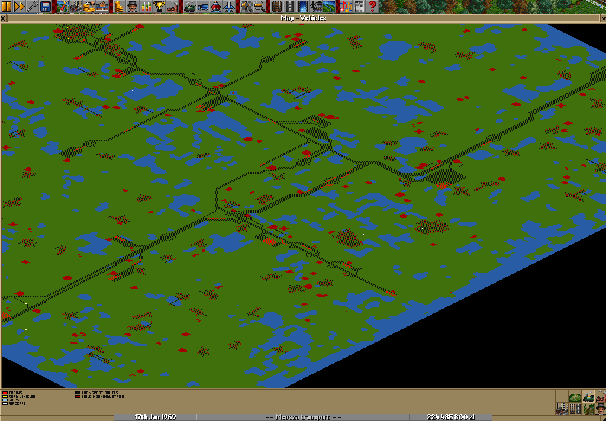This screenshot has width=606, height=421.
Task: Open the map menu icon in toolbar
Action: [63, 7]
